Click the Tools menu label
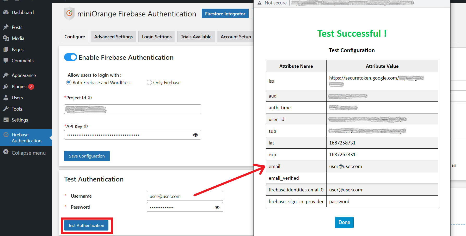 click(x=17, y=109)
